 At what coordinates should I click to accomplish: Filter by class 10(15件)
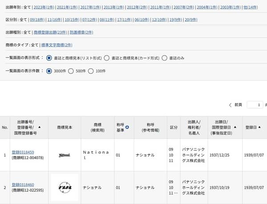click(72, 20)
